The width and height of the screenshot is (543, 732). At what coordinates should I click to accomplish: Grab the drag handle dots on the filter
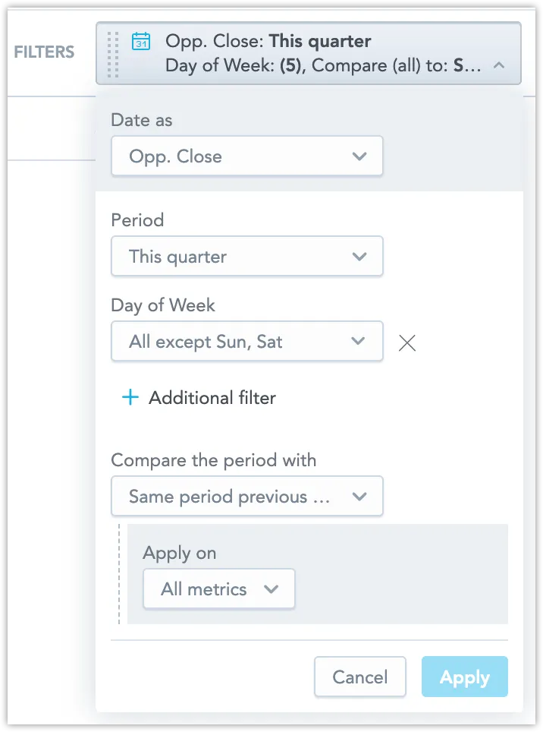(x=112, y=53)
